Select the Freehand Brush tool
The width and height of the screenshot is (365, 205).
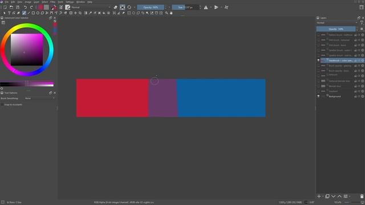coord(24,13)
